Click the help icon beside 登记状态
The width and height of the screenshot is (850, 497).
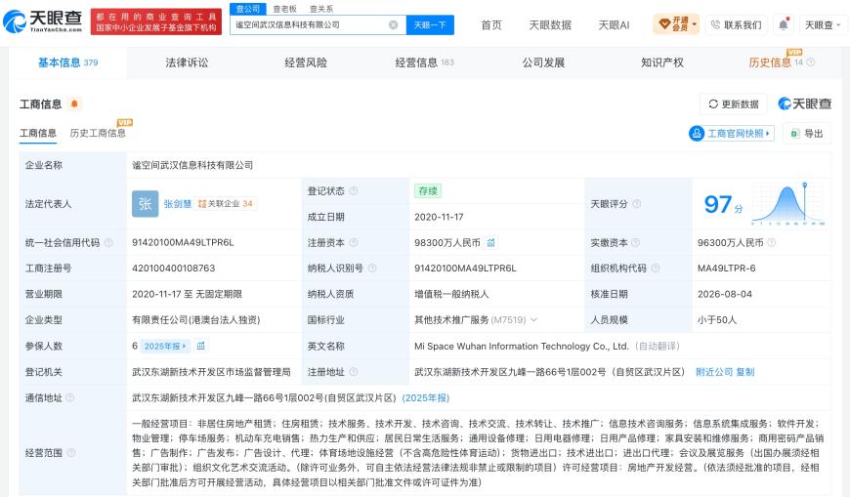click(x=354, y=190)
